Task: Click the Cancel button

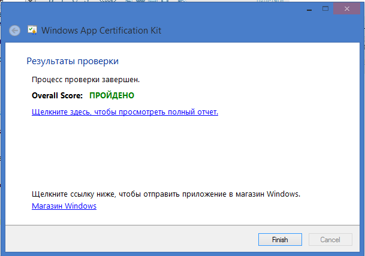Action: [x=330, y=239]
